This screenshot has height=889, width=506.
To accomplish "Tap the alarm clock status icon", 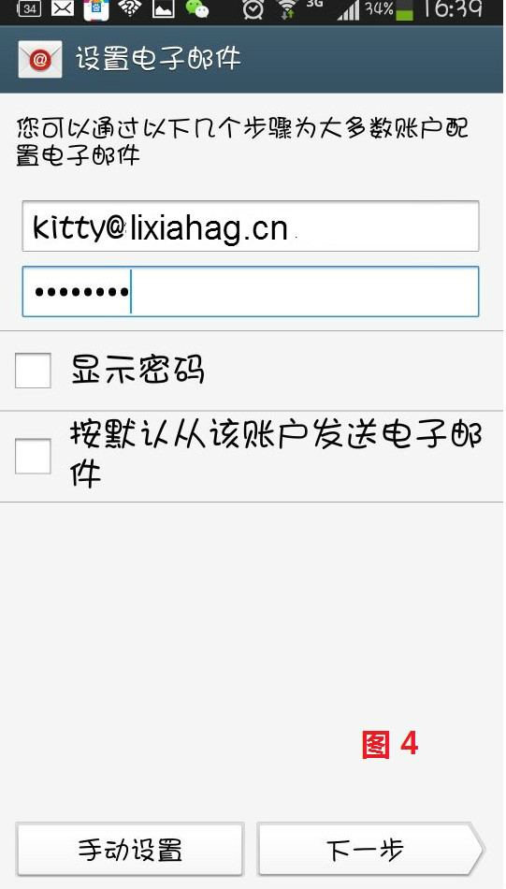I will [x=253, y=9].
